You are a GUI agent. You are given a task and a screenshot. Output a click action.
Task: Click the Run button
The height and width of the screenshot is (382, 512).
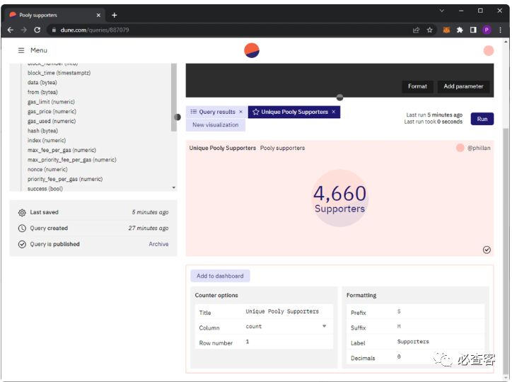[482, 119]
